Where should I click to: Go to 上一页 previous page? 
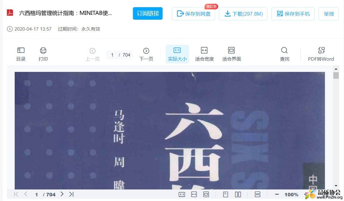click(92, 54)
